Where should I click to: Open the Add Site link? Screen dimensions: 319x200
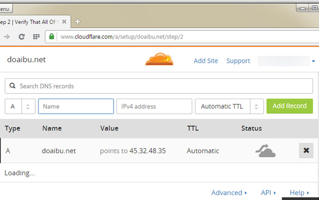pos(206,61)
